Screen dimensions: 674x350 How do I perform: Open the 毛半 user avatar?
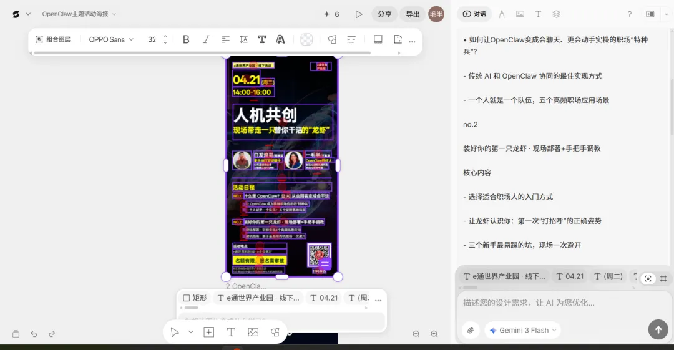click(x=436, y=14)
